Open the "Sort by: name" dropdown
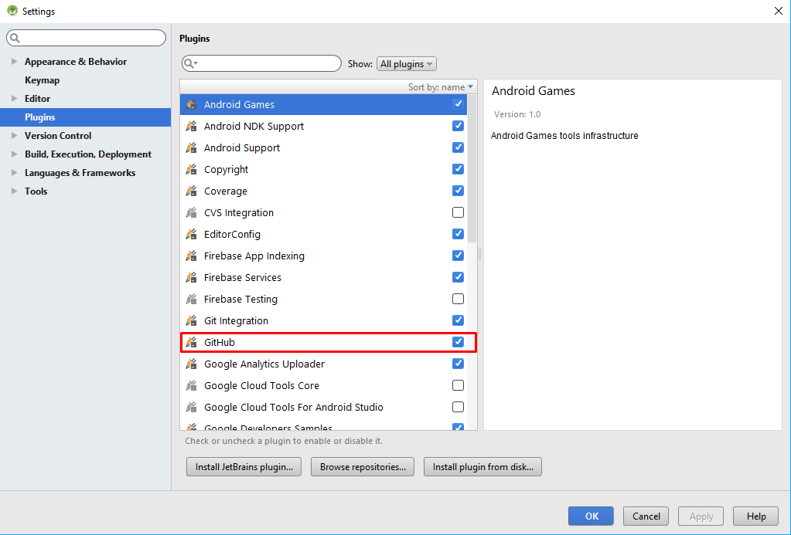The height and width of the screenshot is (535, 791). tap(441, 86)
